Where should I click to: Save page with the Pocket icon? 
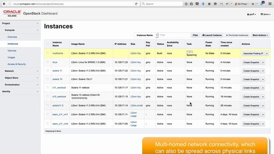pyautogui.click(x=197, y=4)
